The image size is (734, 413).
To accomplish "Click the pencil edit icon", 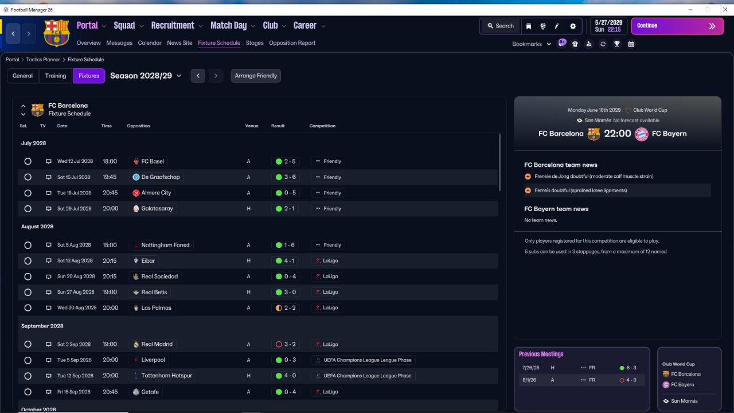I will tap(556, 26).
